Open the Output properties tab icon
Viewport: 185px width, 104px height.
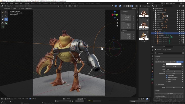tap(152, 56)
